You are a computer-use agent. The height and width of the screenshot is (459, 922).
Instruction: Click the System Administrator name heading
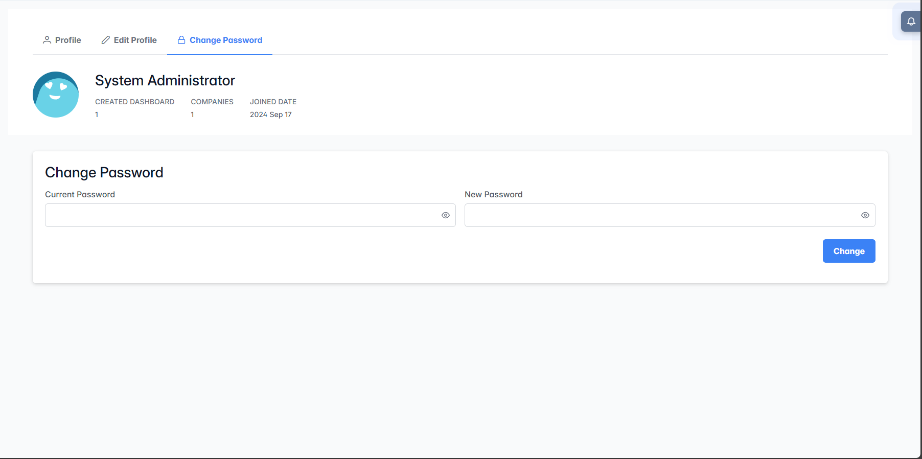[x=165, y=81]
